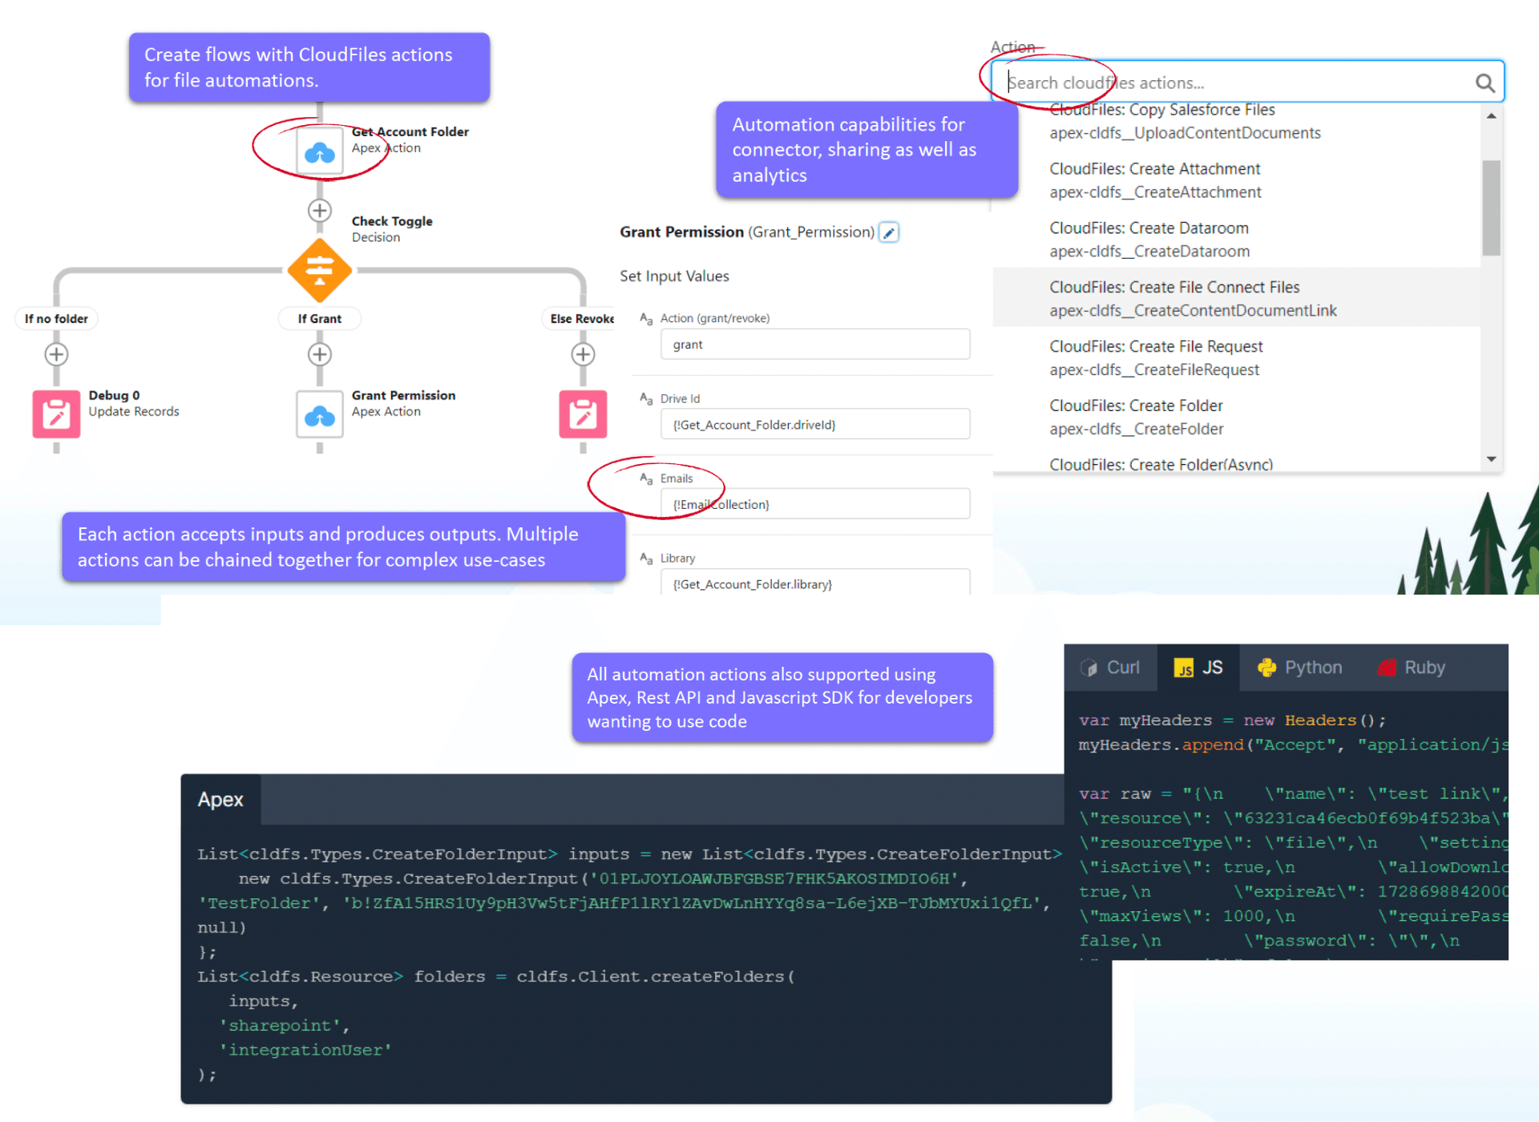Click the JS icon in the language tabs
Image resolution: width=1539 pixels, height=1122 pixels.
pyautogui.click(x=1185, y=667)
